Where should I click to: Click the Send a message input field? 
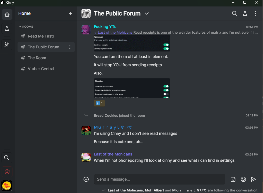pyautogui.click(x=160, y=179)
